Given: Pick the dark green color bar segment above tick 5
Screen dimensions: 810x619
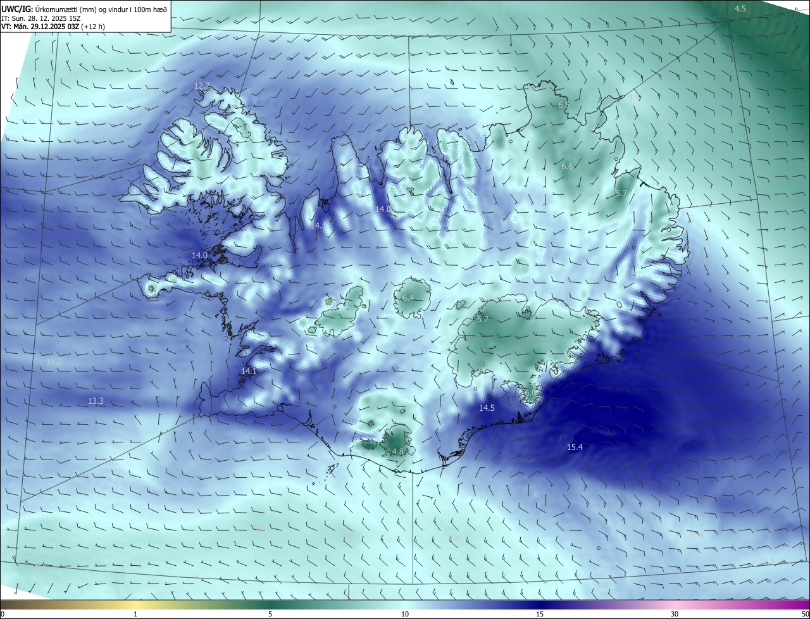Looking at the screenshot, I should coord(270,604).
